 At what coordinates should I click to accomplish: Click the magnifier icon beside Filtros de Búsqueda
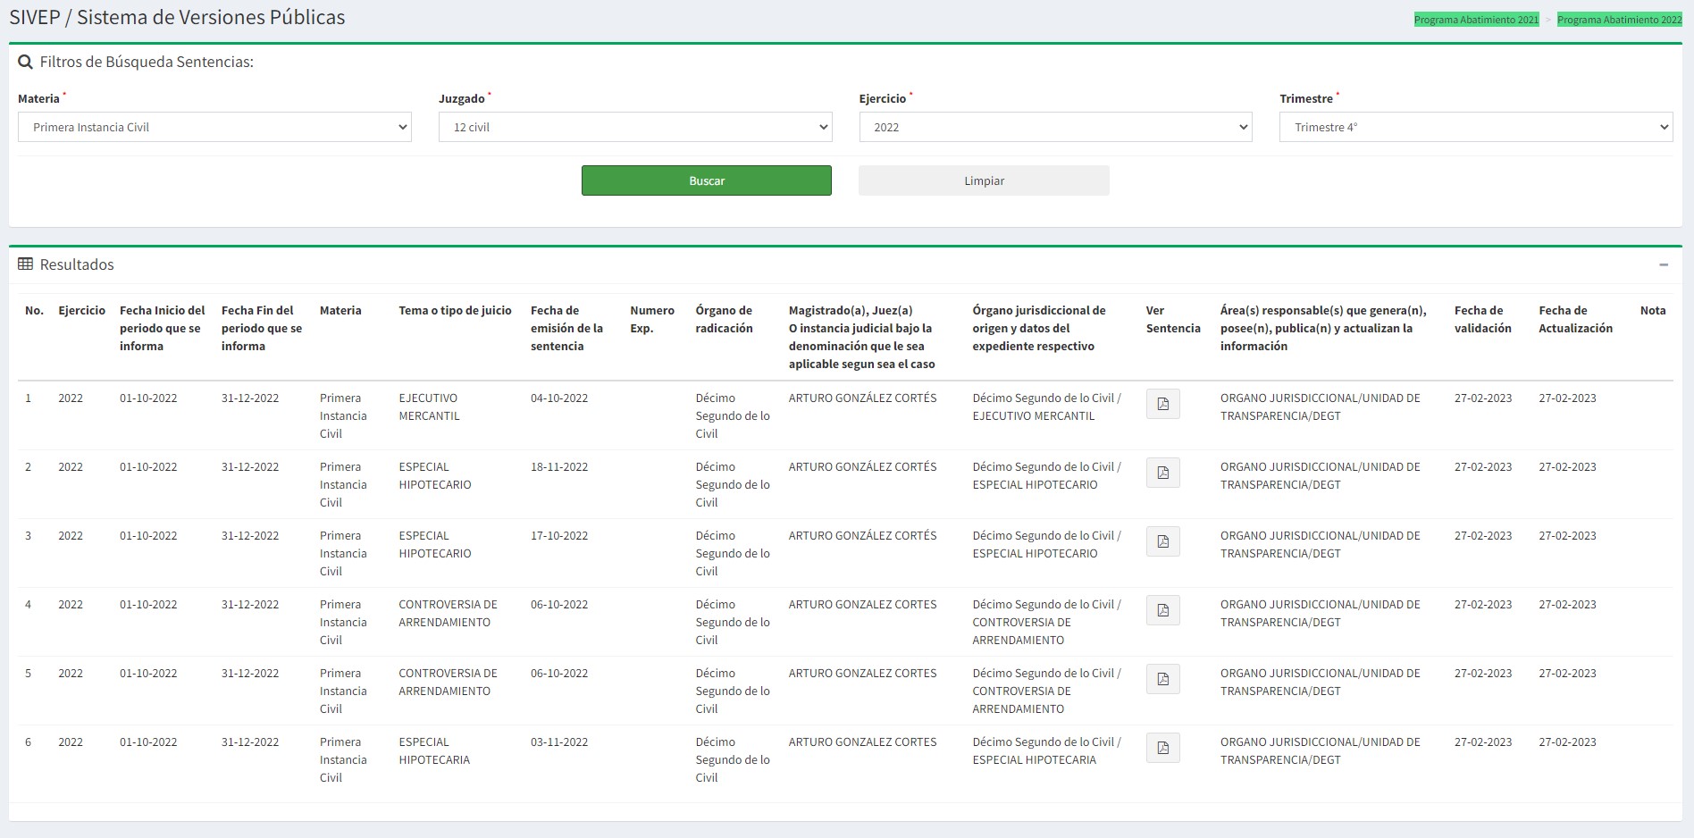point(25,62)
